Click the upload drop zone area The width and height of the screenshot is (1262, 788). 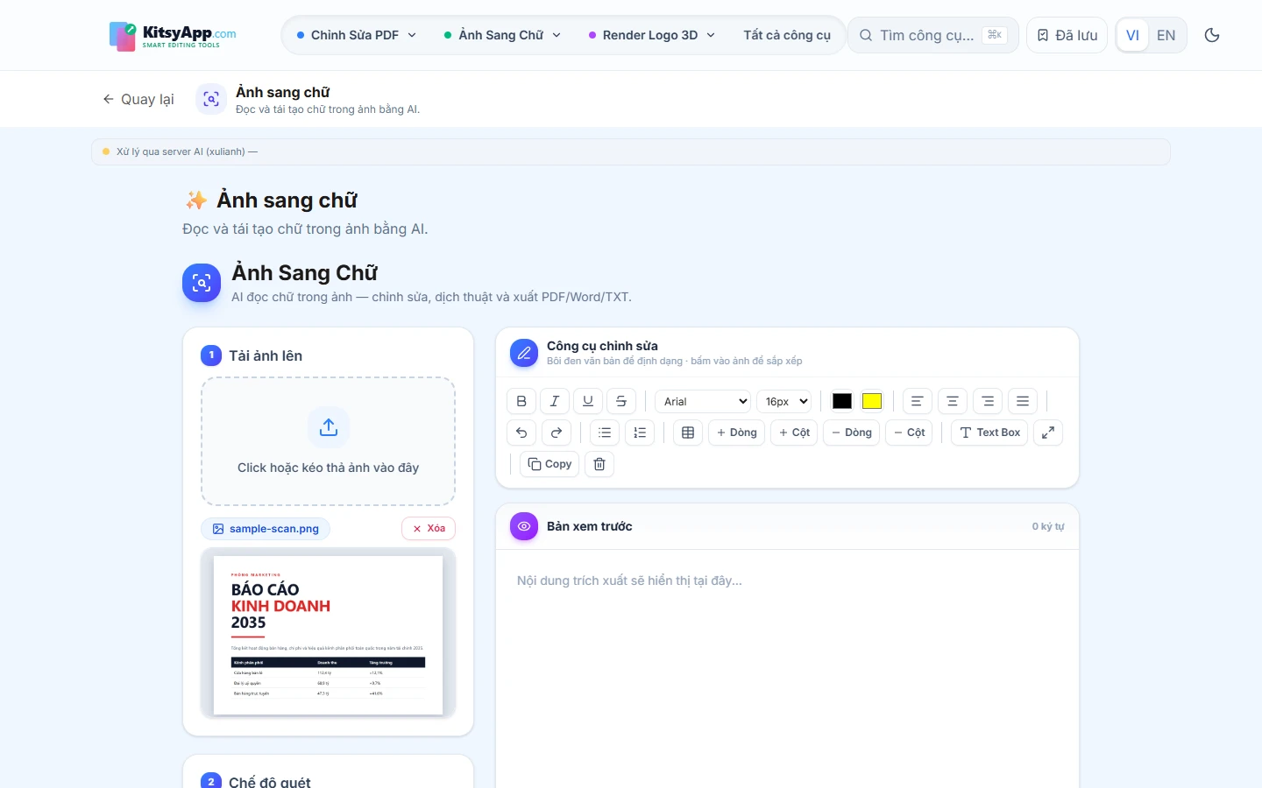(x=328, y=441)
